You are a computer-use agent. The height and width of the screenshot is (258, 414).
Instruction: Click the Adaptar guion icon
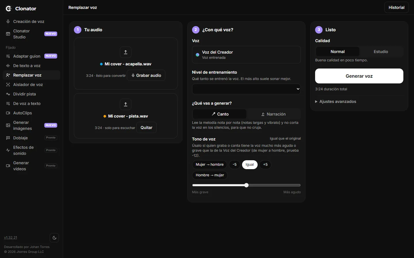[8, 56]
